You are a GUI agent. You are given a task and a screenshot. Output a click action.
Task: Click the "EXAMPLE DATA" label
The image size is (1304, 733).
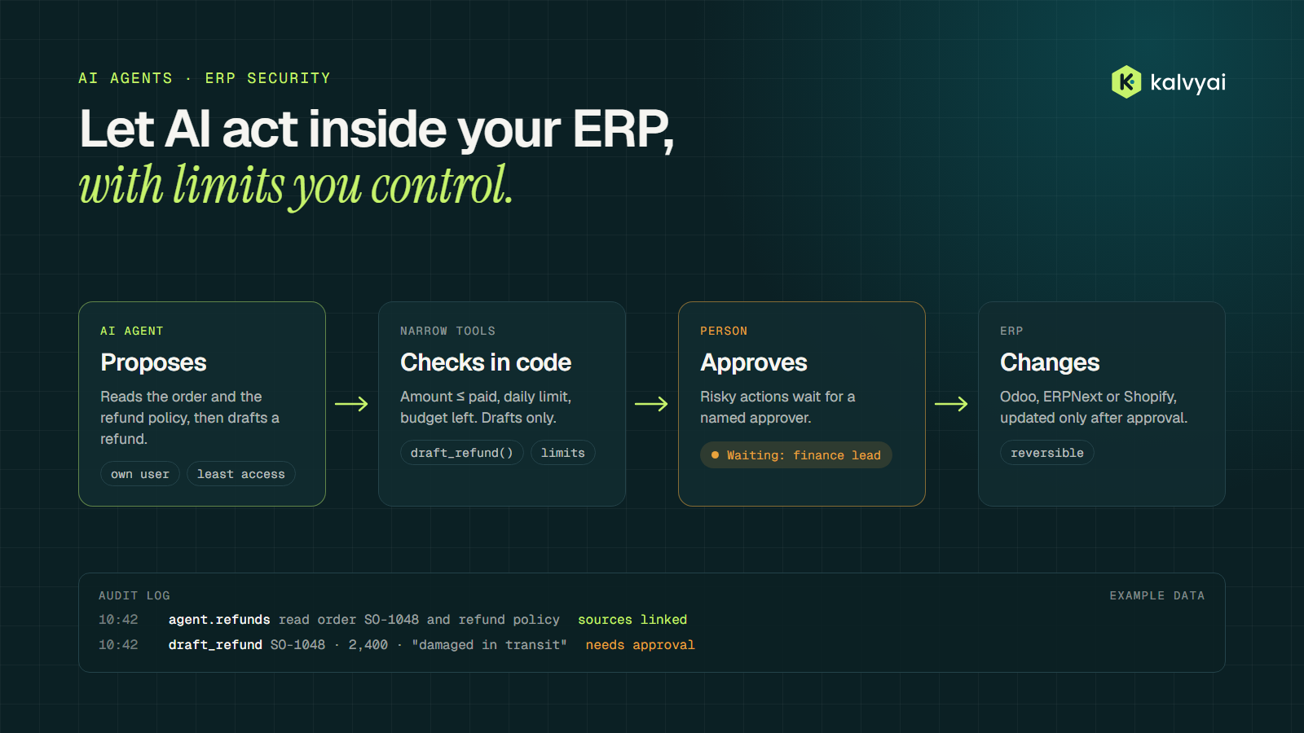pos(1157,595)
